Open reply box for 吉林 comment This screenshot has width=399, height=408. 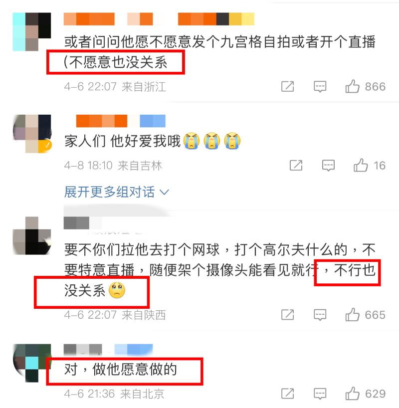[328, 165]
